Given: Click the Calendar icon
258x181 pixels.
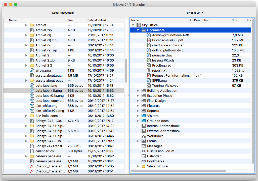Looking at the screenshot, I should click(144, 156).
